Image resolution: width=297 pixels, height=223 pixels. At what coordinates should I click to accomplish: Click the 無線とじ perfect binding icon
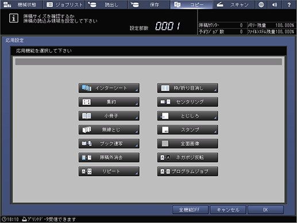pyautogui.click(x=87, y=130)
